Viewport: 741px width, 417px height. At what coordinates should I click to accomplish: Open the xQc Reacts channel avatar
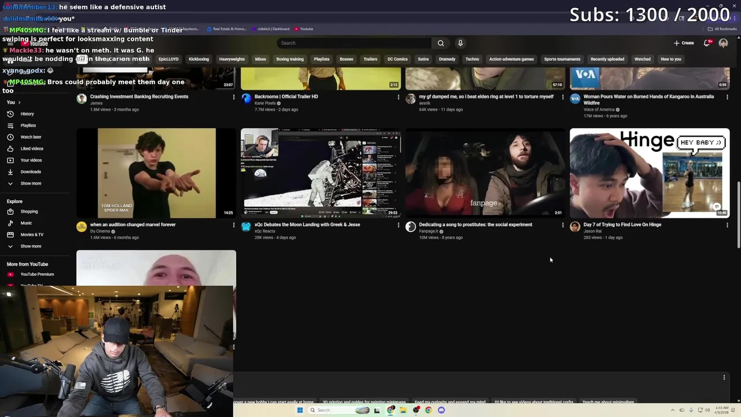[246, 227]
